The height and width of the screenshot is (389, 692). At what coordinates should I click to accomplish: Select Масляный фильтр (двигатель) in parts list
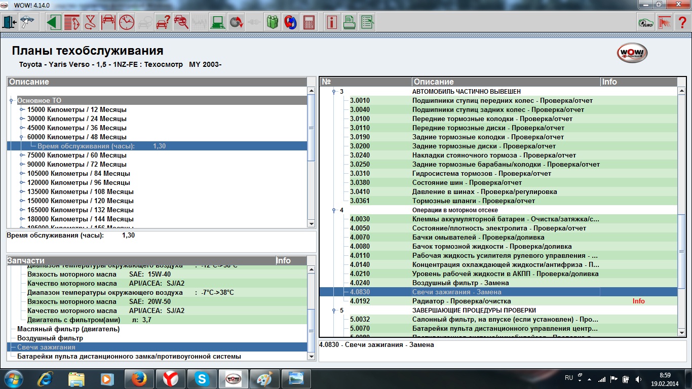pos(68,329)
